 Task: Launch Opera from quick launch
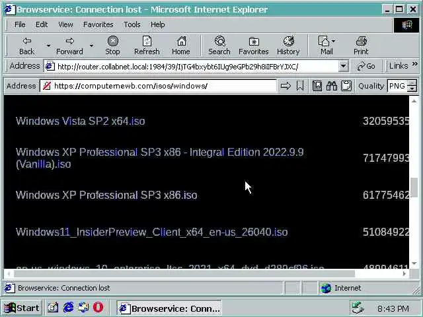98,308
